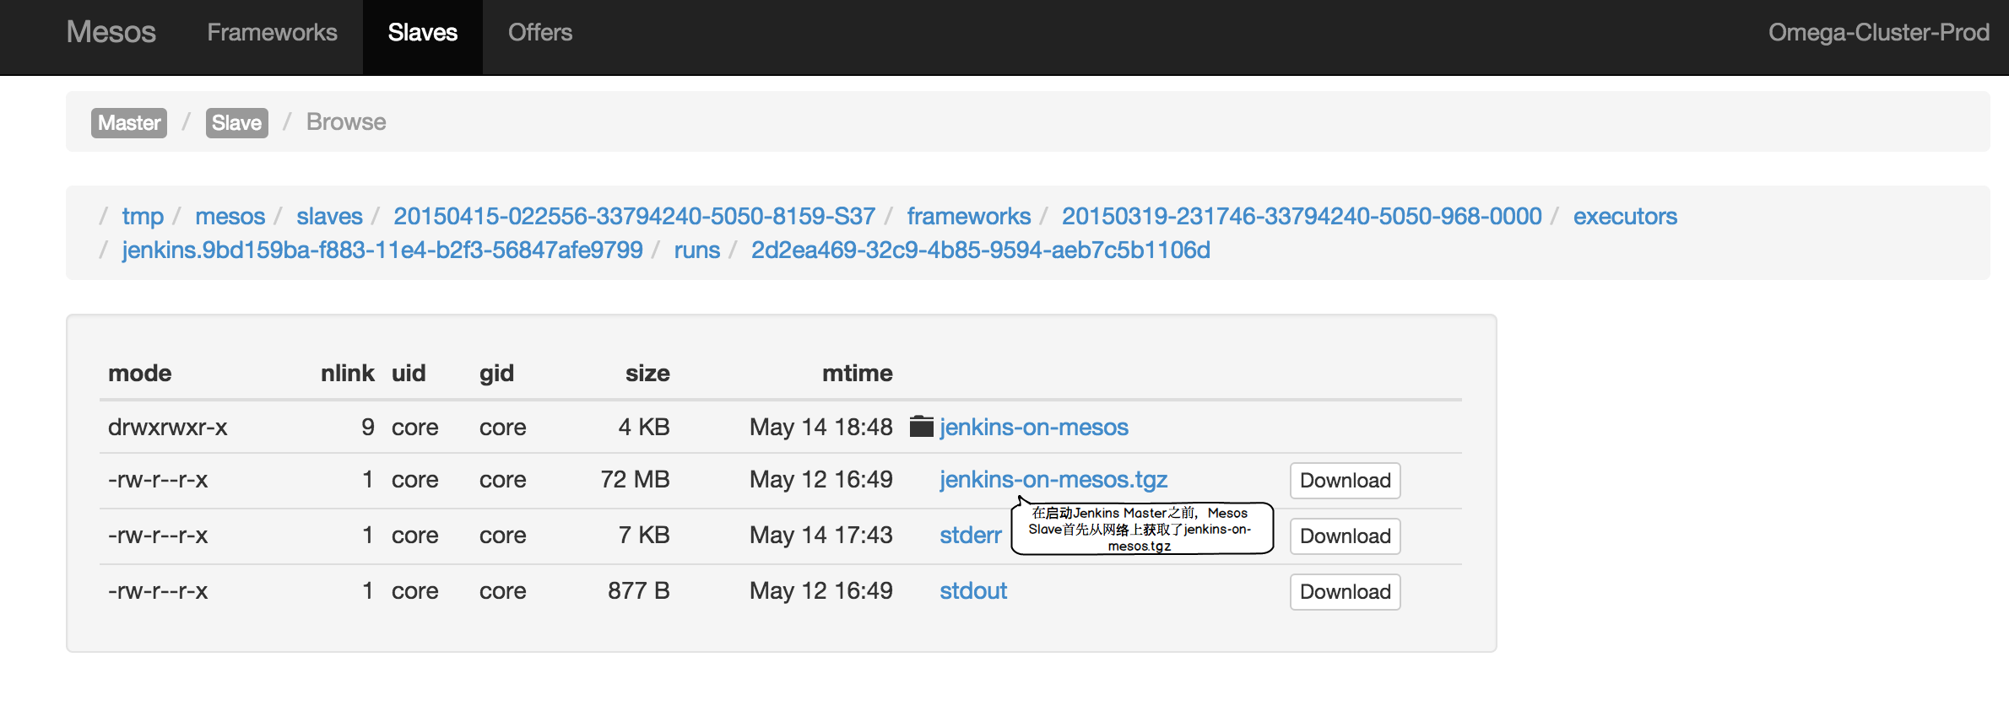The width and height of the screenshot is (2009, 727).
Task: Navigate to the frameworks path segment
Action: pos(968,217)
